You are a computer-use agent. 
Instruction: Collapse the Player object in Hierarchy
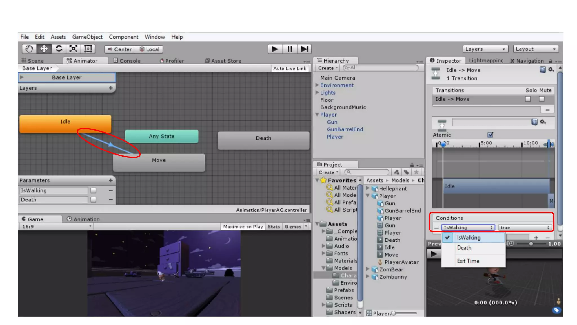click(x=317, y=115)
